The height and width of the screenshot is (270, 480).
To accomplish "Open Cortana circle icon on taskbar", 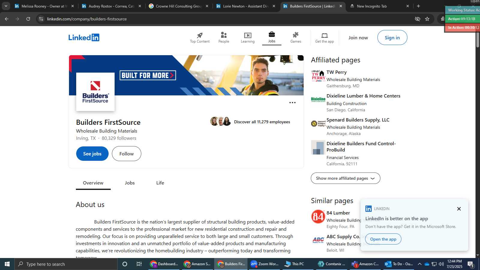I will tap(125, 264).
